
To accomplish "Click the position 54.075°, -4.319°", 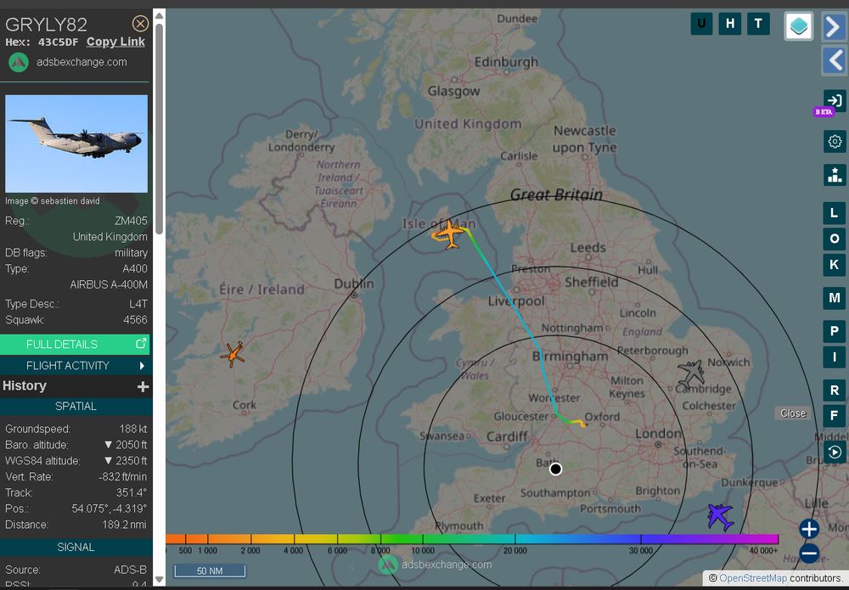I will point(109,509).
